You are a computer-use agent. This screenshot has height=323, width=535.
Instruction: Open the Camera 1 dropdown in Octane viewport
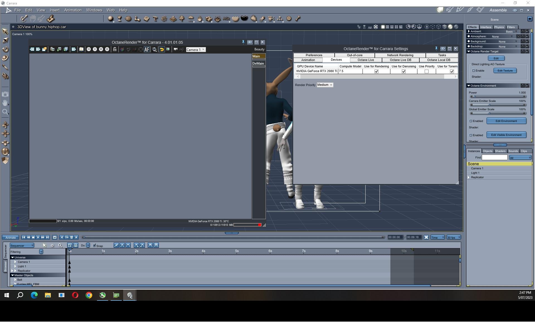click(196, 50)
